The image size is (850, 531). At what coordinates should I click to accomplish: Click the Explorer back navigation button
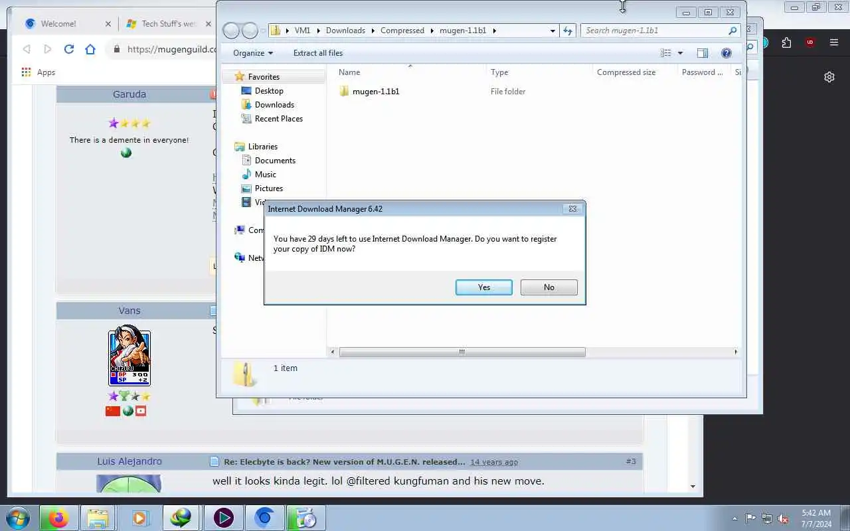click(230, 31)
